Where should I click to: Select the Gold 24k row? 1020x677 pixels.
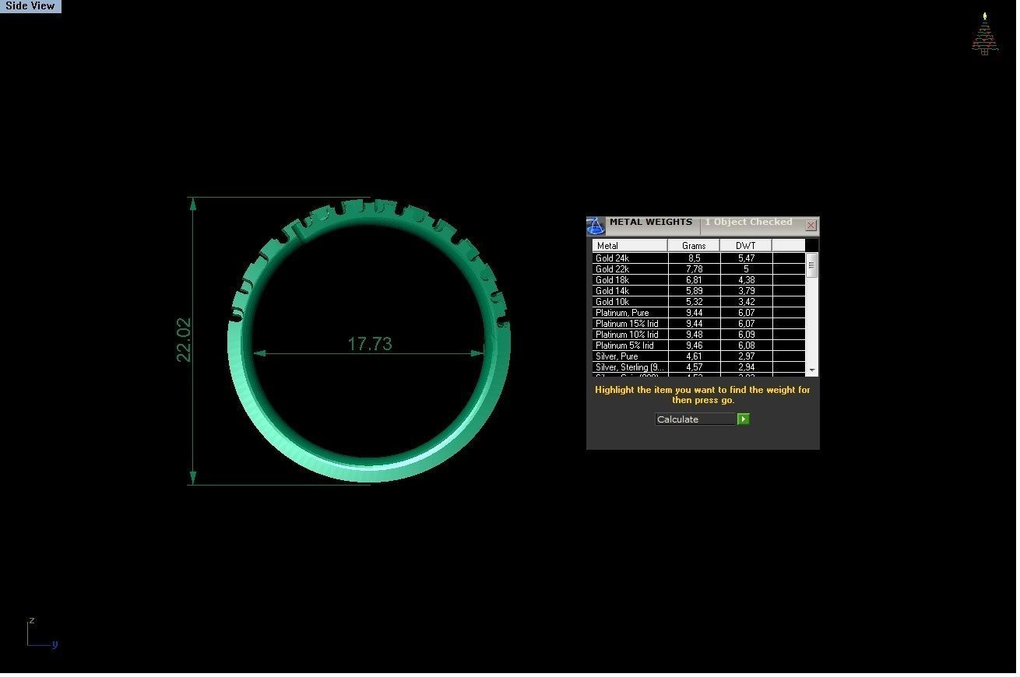pos(698,258)
